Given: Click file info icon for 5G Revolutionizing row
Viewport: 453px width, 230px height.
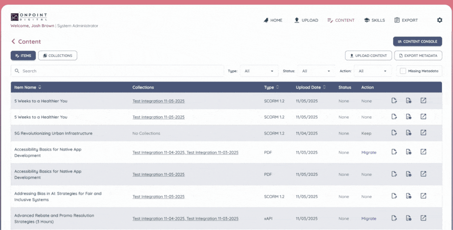Looking at the screenshot, I should click(x=409, y=133).
